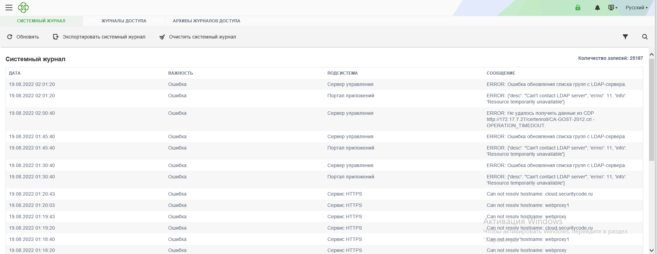
Task: Click the green knot application logo
Action: (23, 8)
